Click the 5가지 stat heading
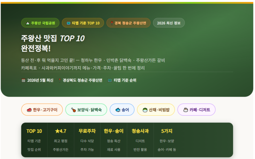The height and width of the screenshot is (159, 255). [x=167, y=131]
